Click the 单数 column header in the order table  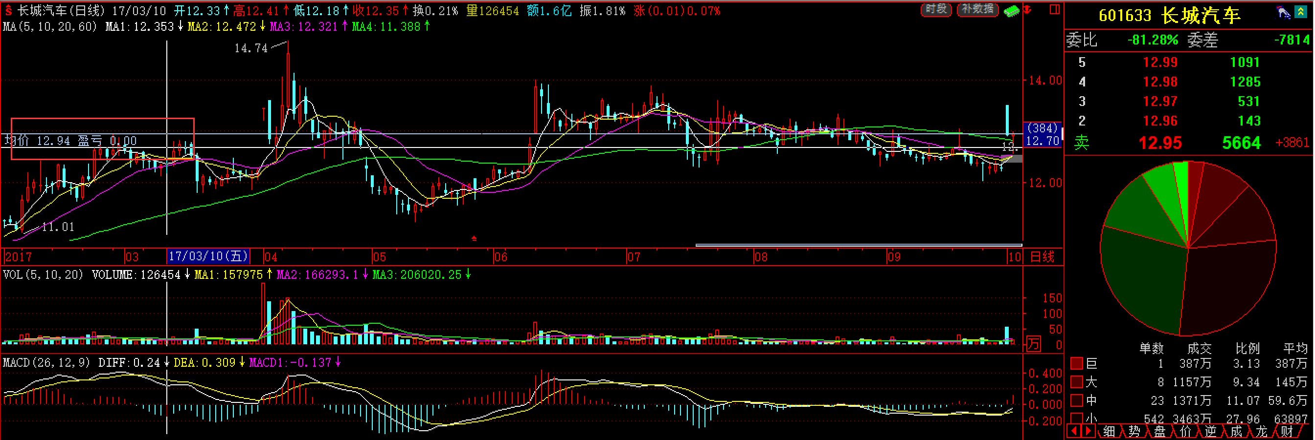pyautogui.click(x=1152, y=348)
